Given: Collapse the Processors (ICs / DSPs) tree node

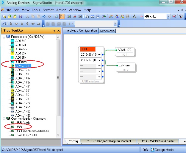Looking at the screenshot, I should (4, 37).
